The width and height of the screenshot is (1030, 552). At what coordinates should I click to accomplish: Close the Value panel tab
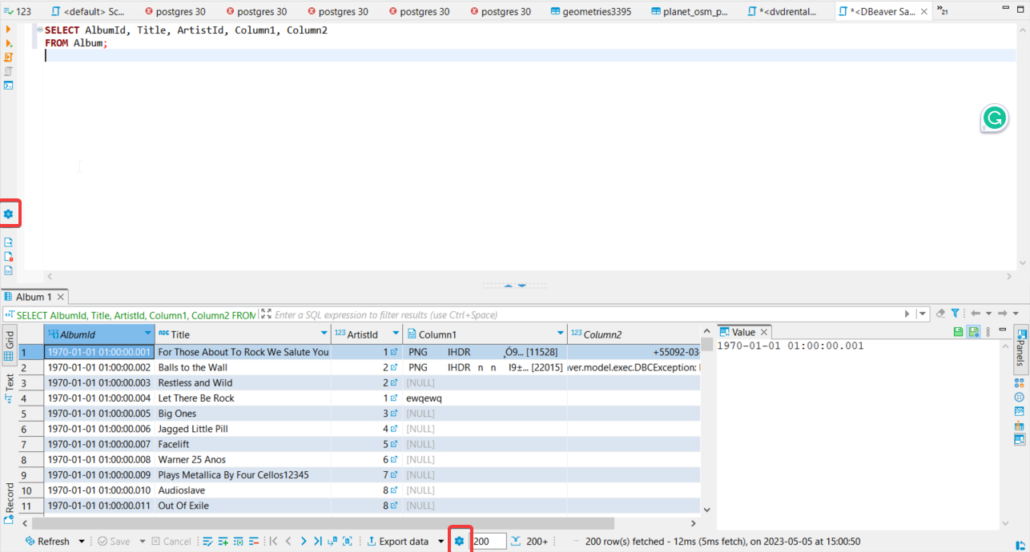[764, 331]
